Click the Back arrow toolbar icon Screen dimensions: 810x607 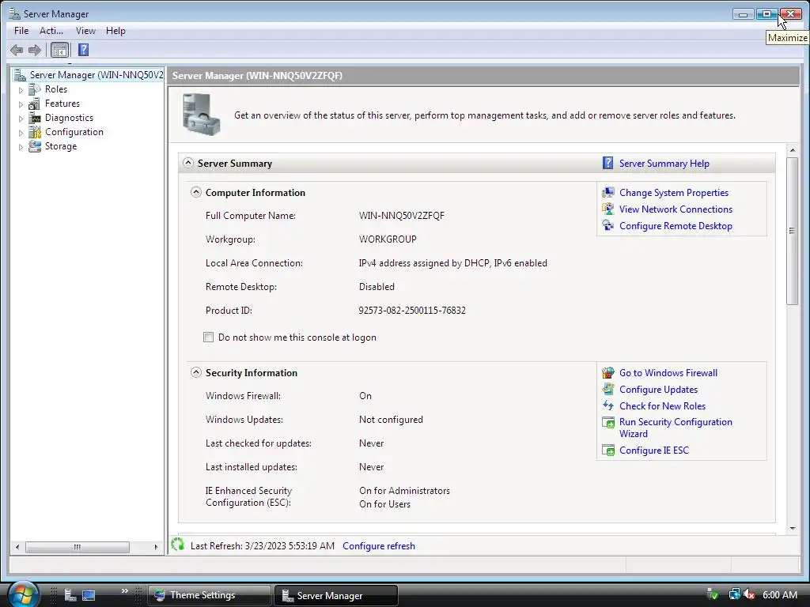(17, 50)
